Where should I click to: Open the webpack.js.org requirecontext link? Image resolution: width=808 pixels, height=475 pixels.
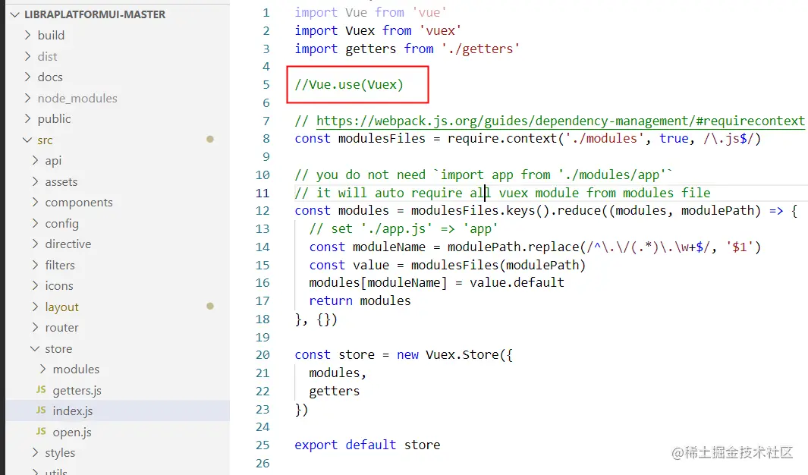point(560,121)
